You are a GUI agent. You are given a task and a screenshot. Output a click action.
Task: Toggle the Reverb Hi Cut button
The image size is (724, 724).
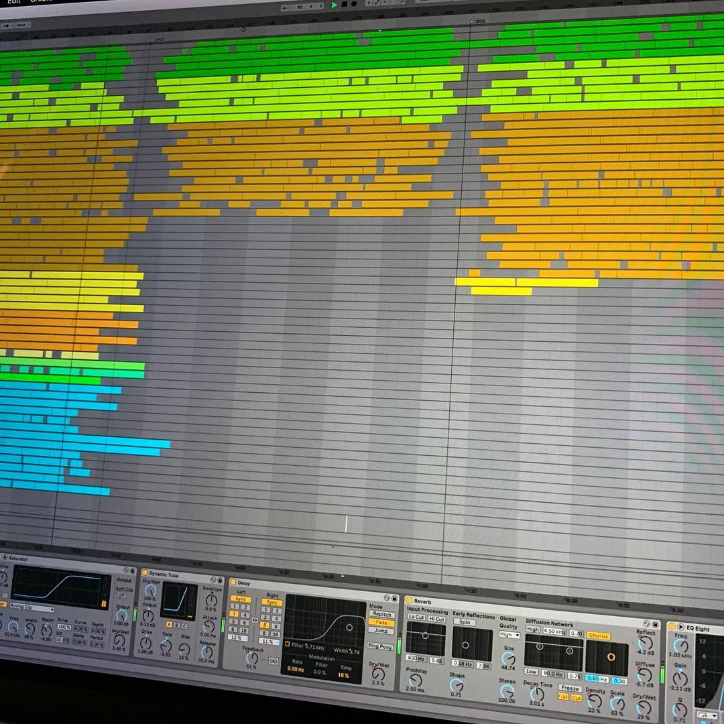pos(436,619)
